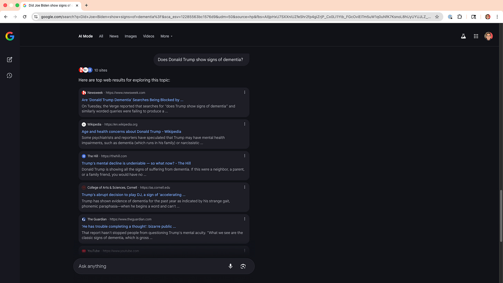503x283 pixels.
Task: Click the browser forward arrow
Action: 15,17
